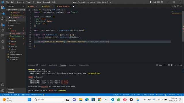Click Connect button in status bar
Image resolution: width=184 pixels, height=103 pixels.
26,95
